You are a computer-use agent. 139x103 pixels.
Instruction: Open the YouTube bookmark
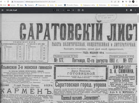tap(12, 5)
